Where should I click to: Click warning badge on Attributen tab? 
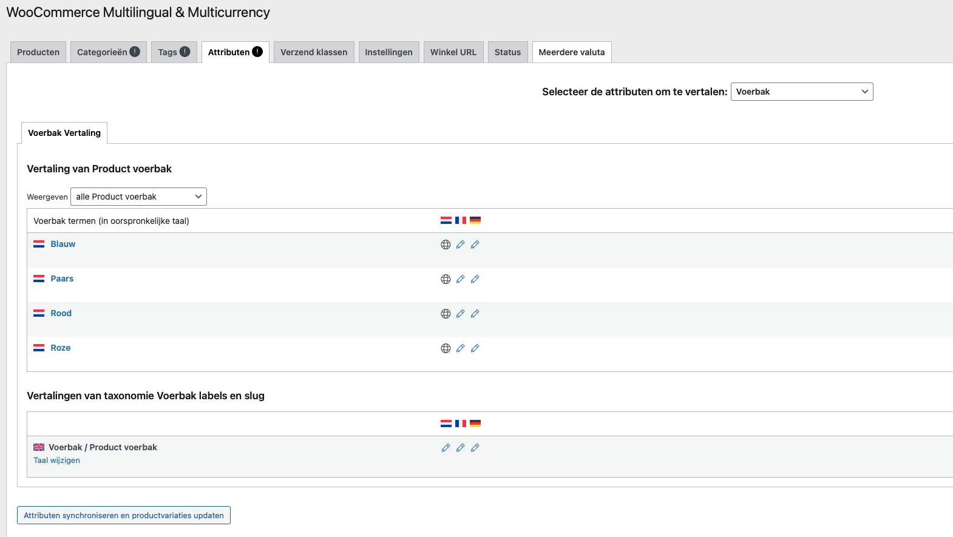[x=257, y=52]
